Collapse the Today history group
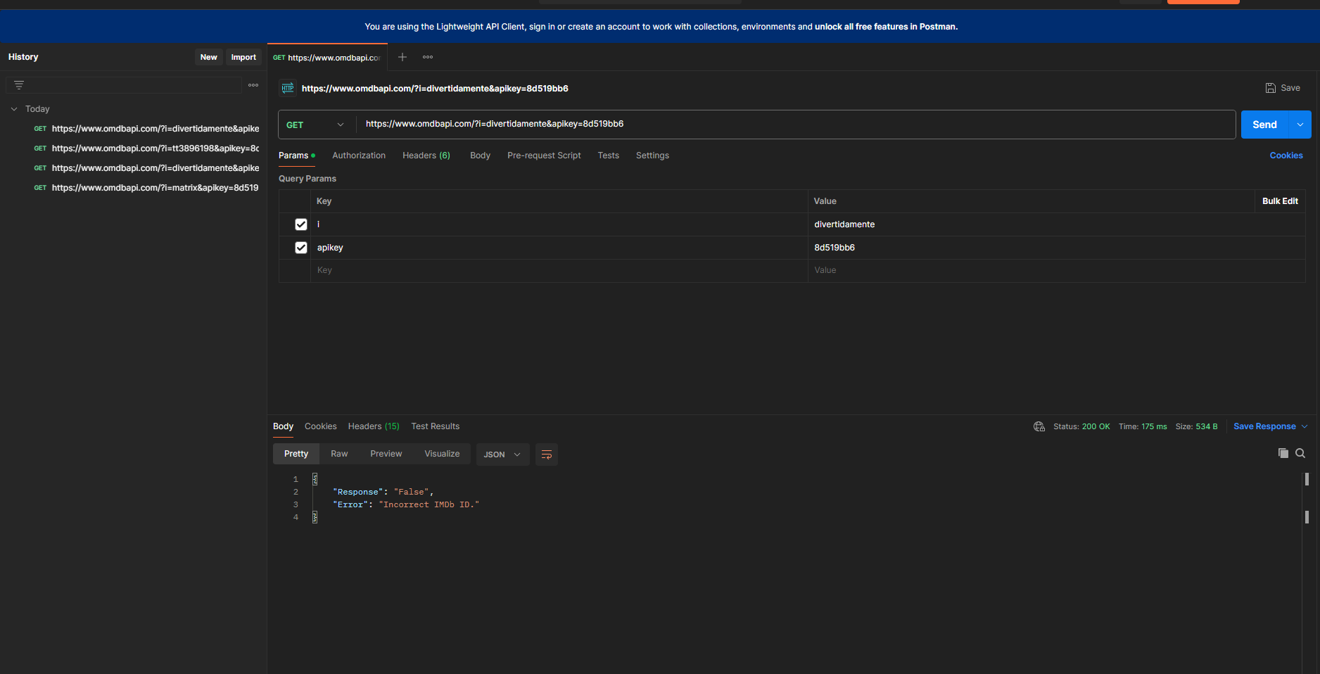 coord(14,109)
